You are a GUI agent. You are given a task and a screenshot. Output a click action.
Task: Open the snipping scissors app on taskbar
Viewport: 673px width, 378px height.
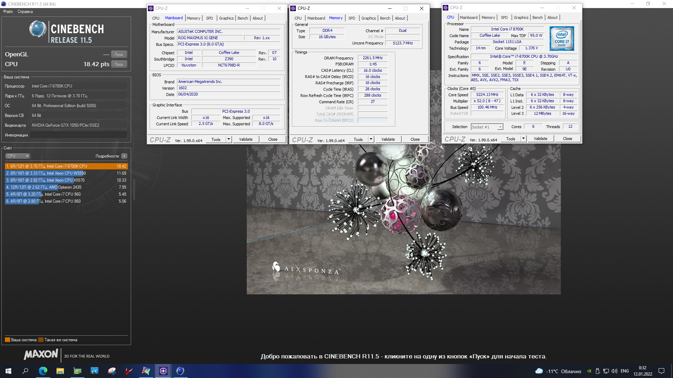point(111,371)
